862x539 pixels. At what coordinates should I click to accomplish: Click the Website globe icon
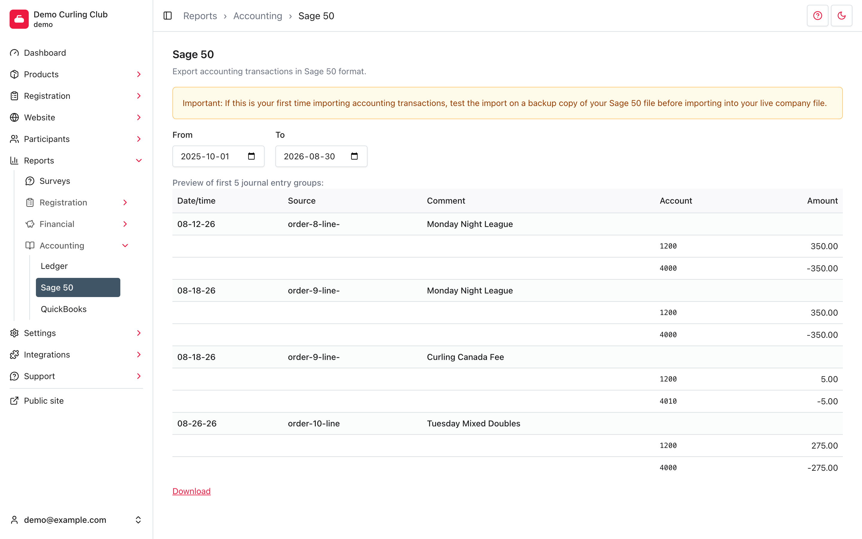(14, 117)
